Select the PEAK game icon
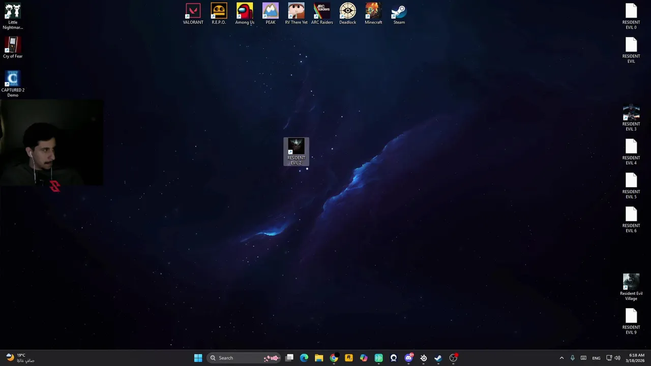Image resolution: width=651 pixels, height=366 pixels. (x=271, y=14)
